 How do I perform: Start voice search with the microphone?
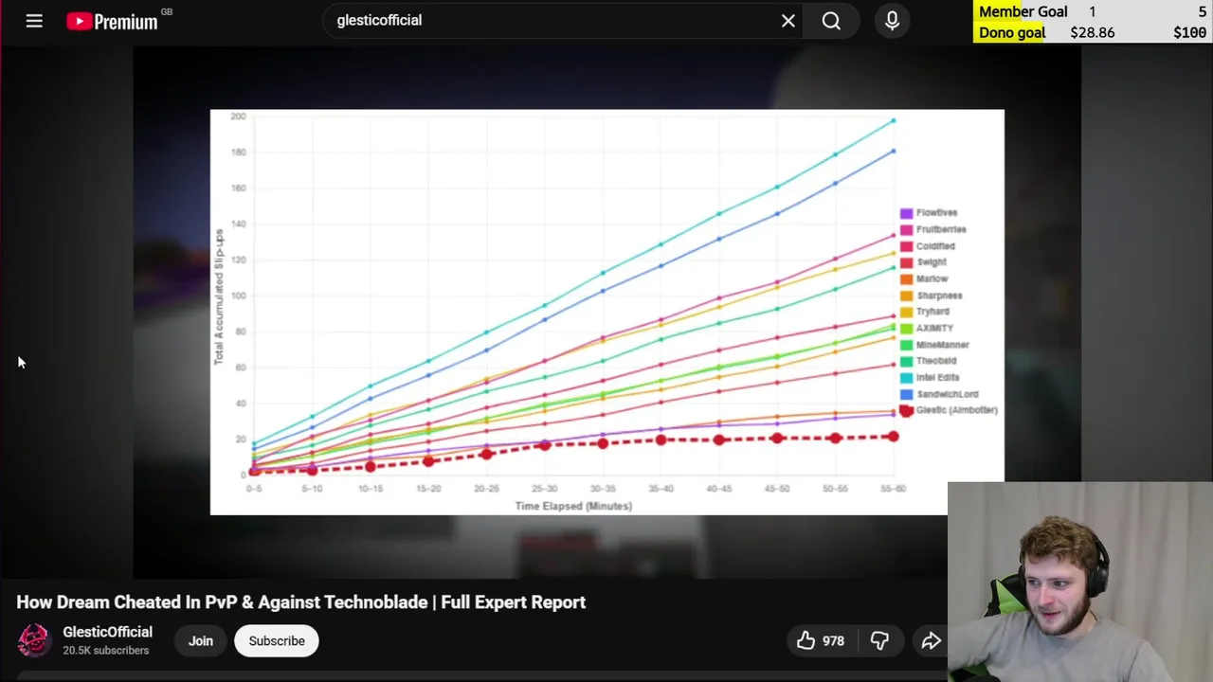[x=892, y=21]
